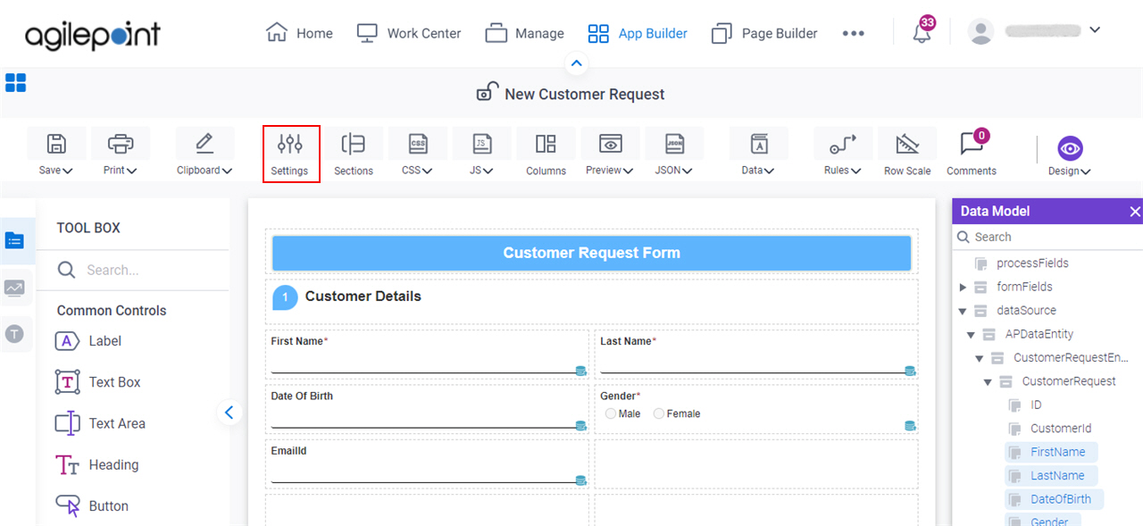Open the JS editor icon
This screenshot has height=526, width=1143.
click(481, 144)
